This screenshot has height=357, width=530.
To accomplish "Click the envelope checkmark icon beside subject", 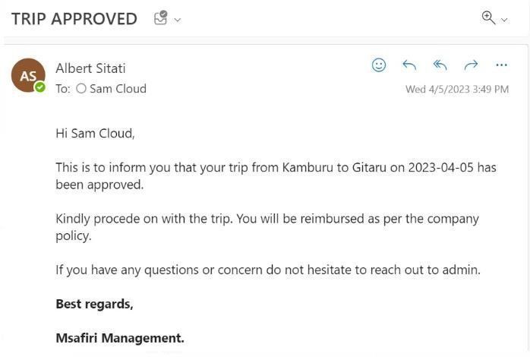I will [160, 18].
